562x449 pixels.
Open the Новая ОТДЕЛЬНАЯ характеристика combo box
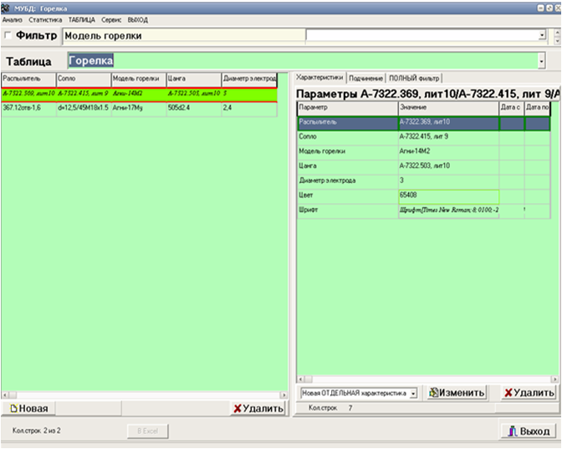tap(359, 393)
